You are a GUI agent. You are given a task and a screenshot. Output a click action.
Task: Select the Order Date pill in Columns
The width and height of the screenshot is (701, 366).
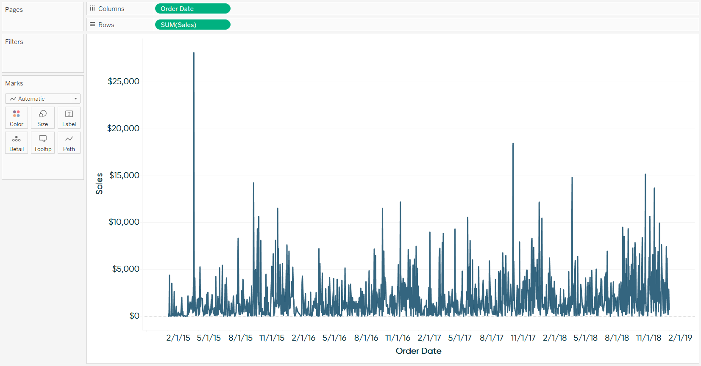[193, 8]
